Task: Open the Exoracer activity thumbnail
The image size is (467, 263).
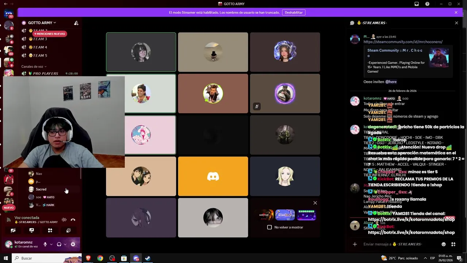Action: 306,215
